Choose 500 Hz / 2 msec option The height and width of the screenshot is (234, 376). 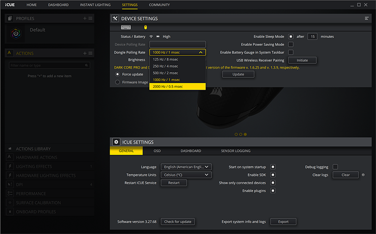177,73
